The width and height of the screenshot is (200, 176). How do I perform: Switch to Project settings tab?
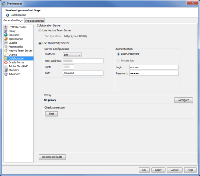(x=35, y=21)
